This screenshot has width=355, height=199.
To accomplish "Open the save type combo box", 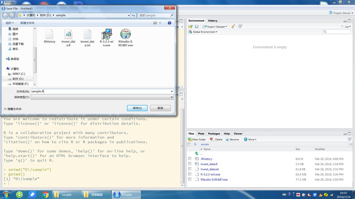I will tap(102, 97).
